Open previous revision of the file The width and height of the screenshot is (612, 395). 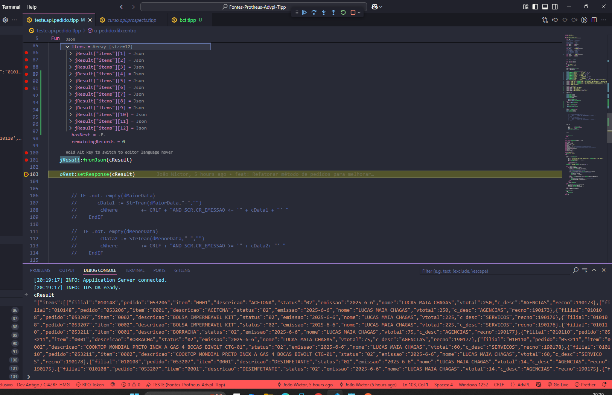(555, 20)
